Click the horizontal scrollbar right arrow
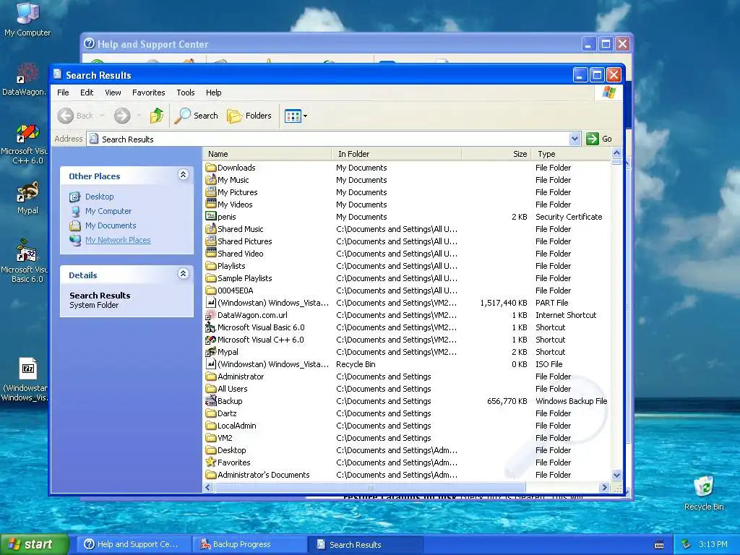The width and height of the screenshot is (740, 555). (x=604, y=487)
